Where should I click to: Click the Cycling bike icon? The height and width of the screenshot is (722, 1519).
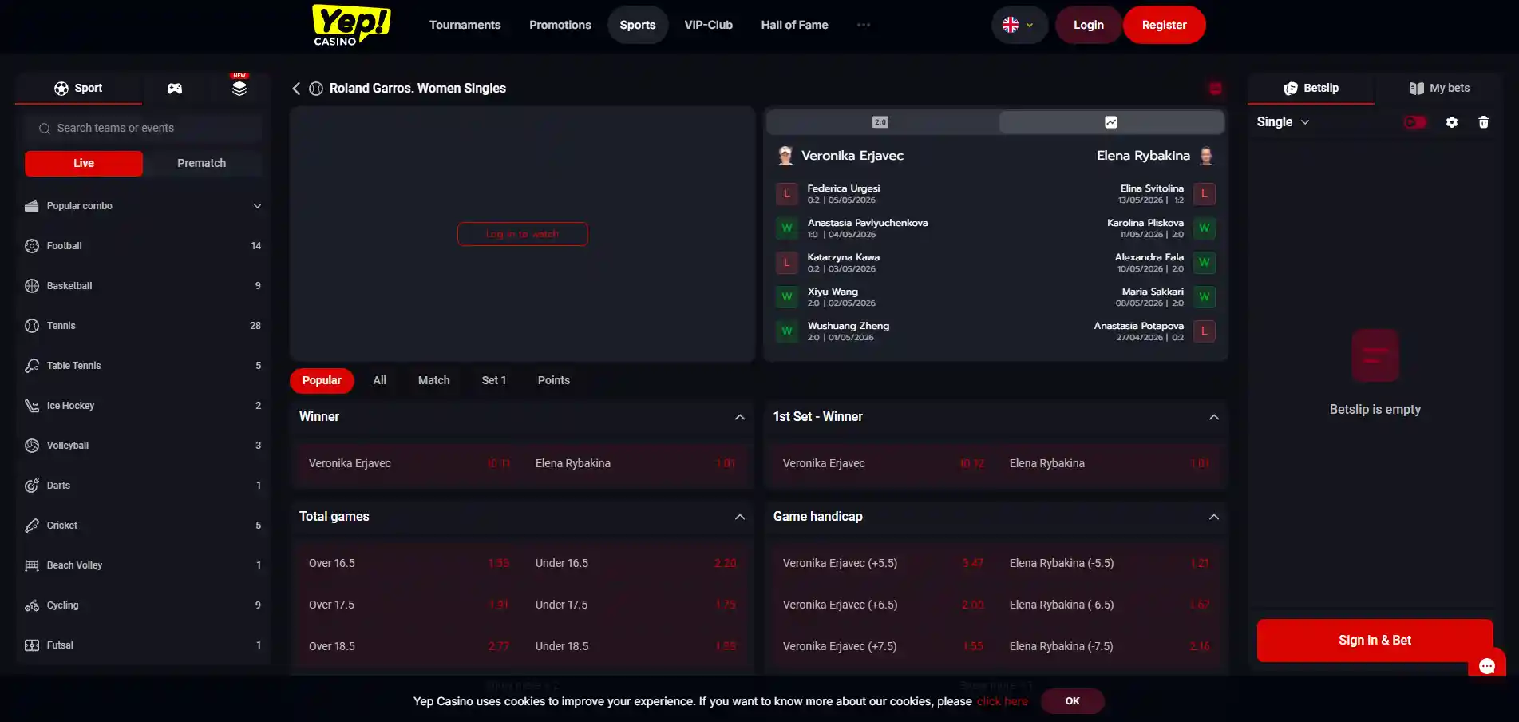(x=32, y=605)
